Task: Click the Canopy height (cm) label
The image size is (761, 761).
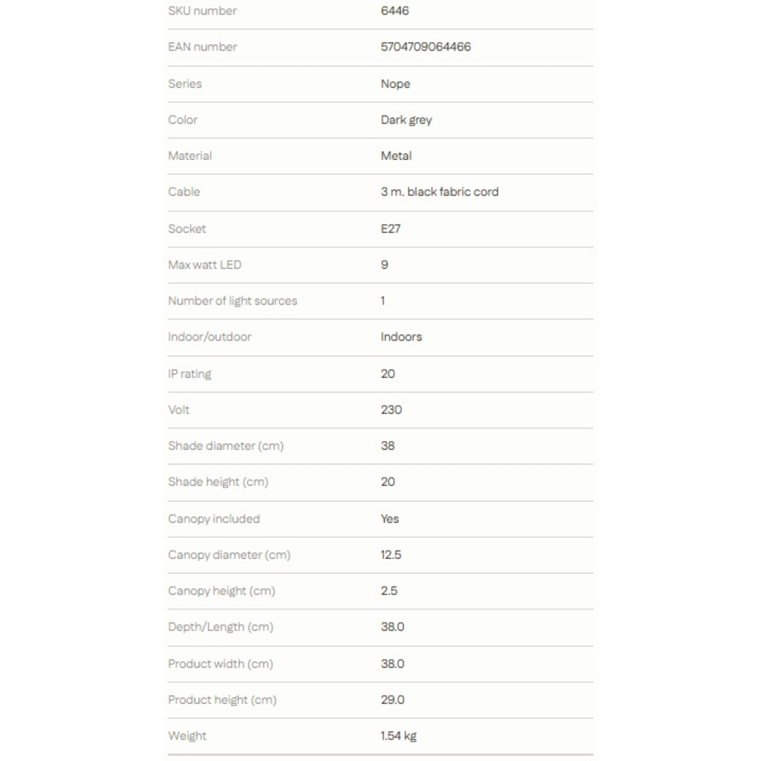Action: pyautogui.click(x=221, y=591)
